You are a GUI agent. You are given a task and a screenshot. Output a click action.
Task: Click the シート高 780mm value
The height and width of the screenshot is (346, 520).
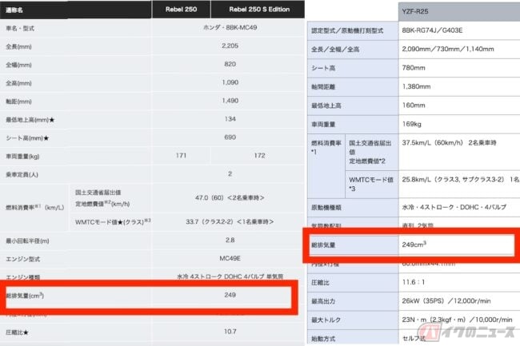click(414, 67)
